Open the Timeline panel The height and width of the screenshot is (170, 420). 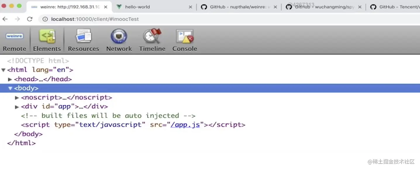pos(152,40)
